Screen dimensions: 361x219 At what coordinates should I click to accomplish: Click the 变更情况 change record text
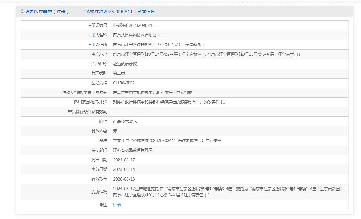[x=229, y=192]
